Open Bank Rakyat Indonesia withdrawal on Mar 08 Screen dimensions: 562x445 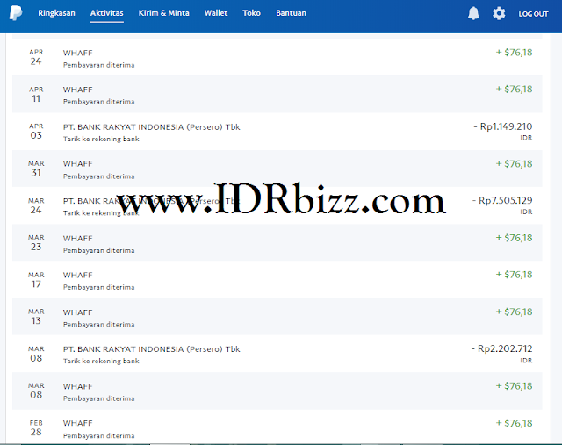pos(277,354)
